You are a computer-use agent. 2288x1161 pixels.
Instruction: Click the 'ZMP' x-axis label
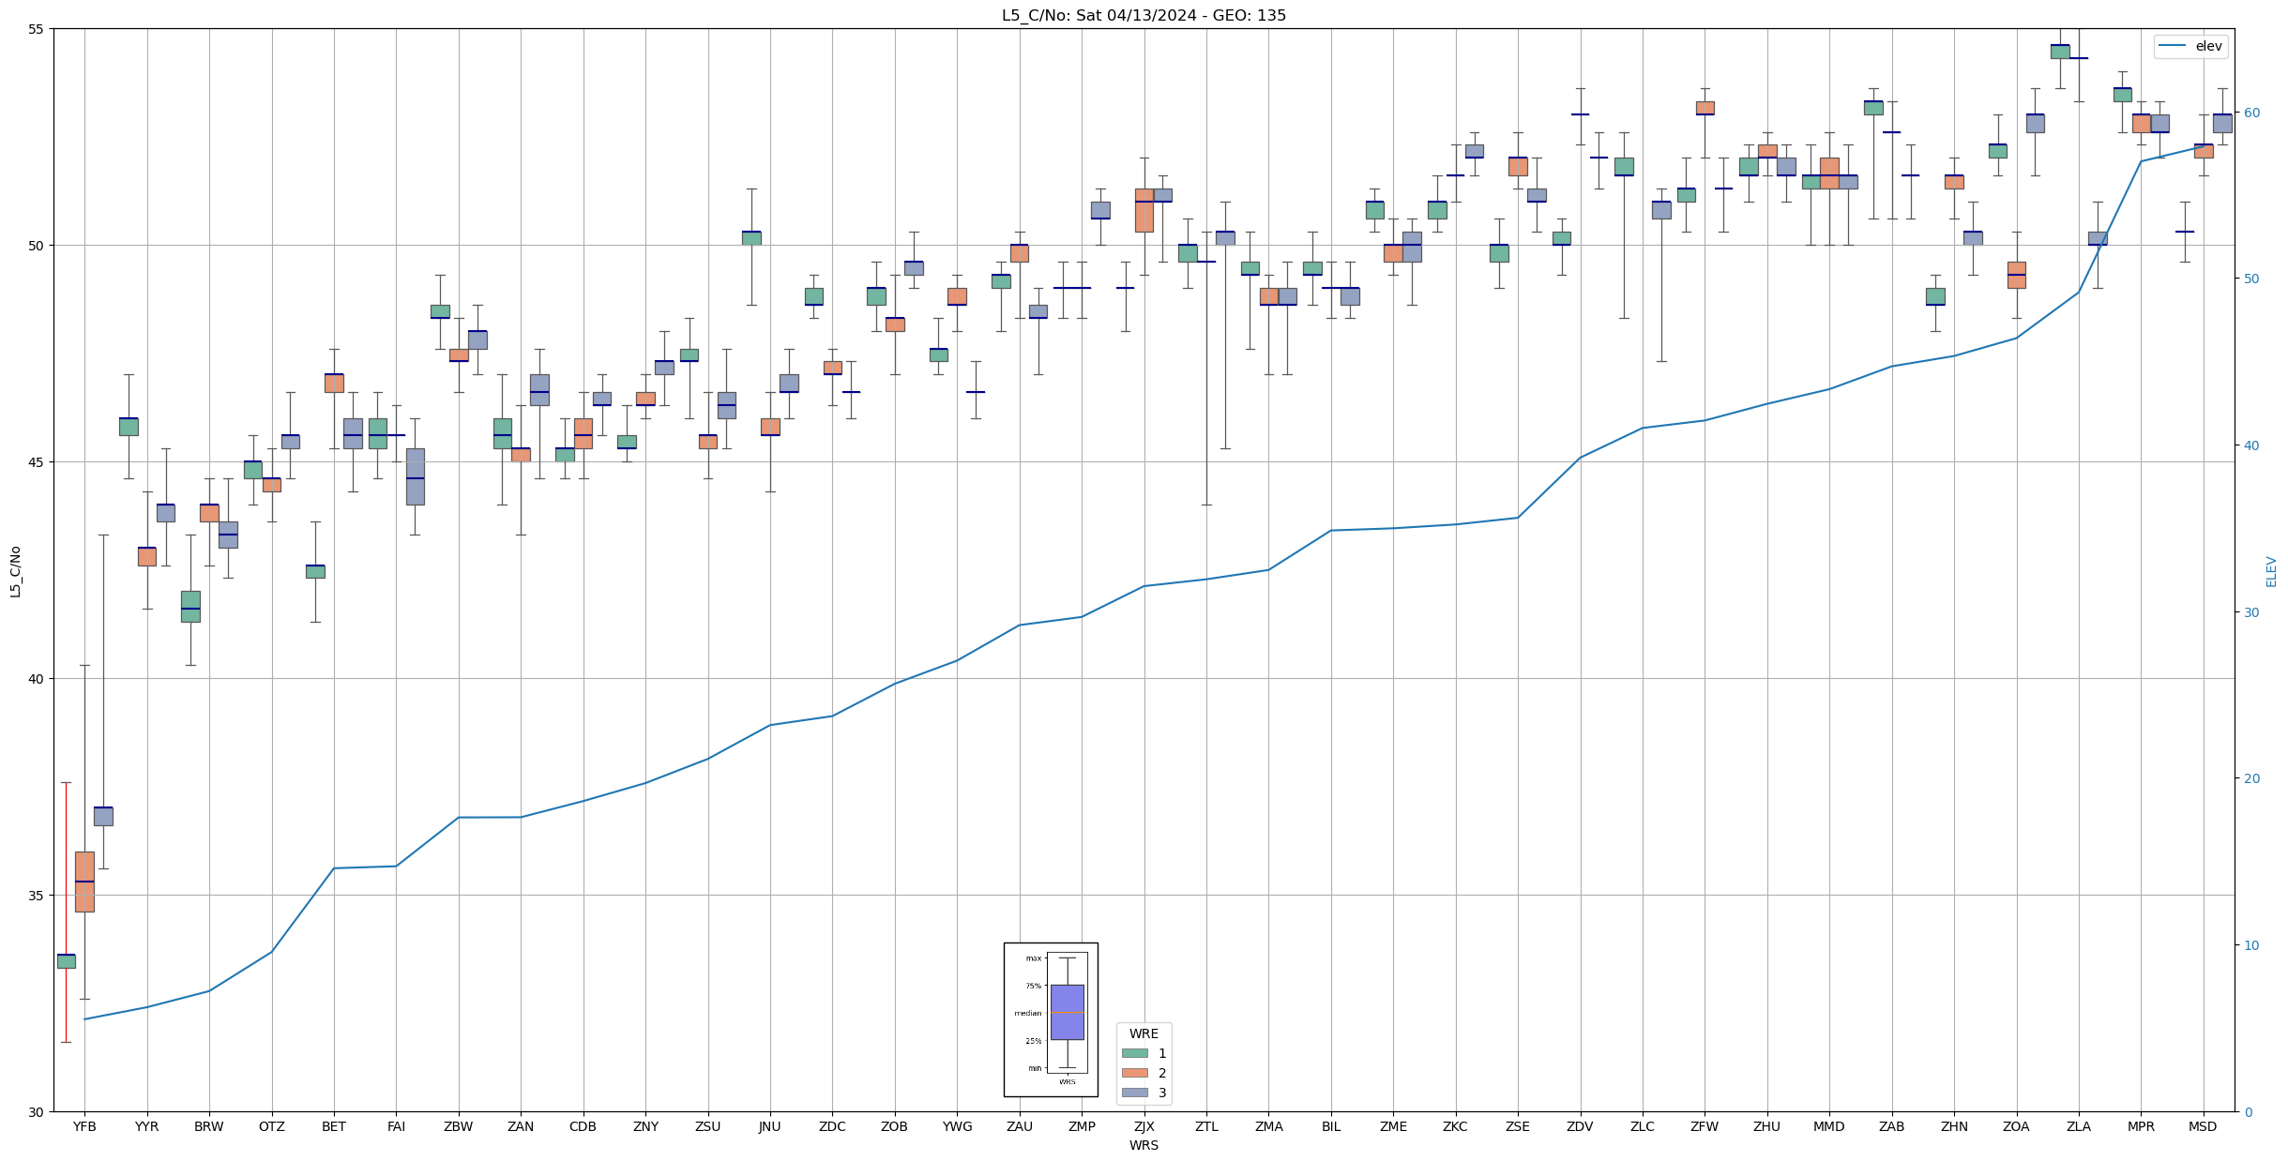click(1082, 1127)
